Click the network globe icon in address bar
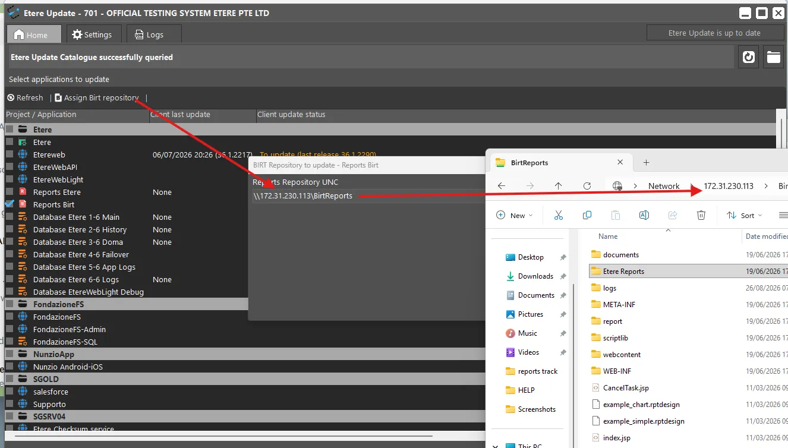 coord(617,186)
